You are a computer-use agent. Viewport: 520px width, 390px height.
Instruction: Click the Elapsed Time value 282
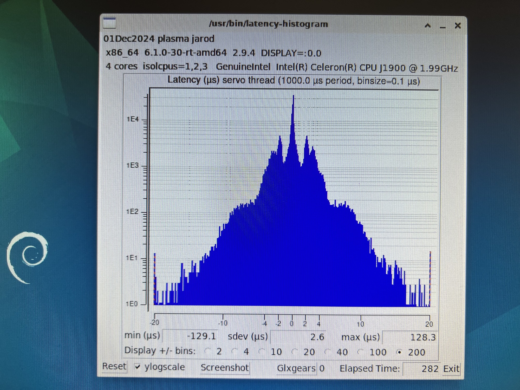click(x=421, y=369)
